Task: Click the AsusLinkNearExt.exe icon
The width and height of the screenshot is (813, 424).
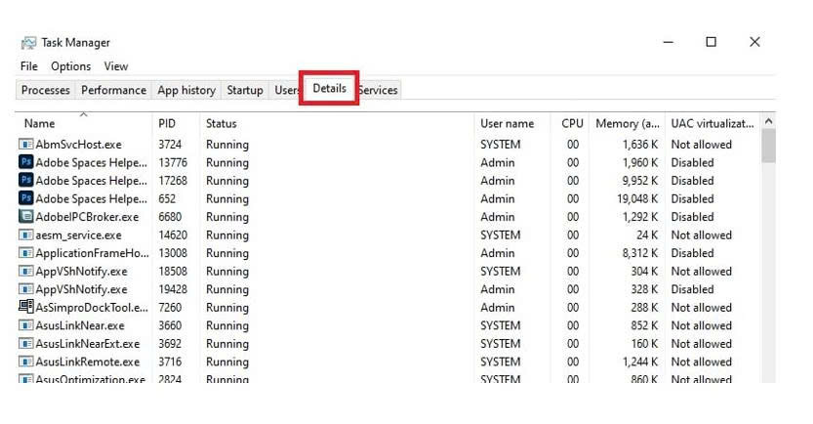Action: (26, 344)
